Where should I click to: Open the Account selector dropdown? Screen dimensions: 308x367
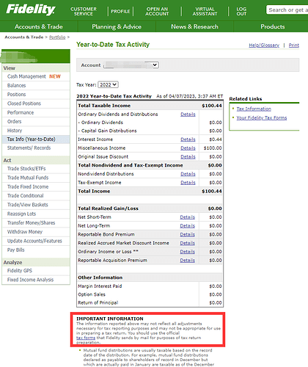(131, 65)
